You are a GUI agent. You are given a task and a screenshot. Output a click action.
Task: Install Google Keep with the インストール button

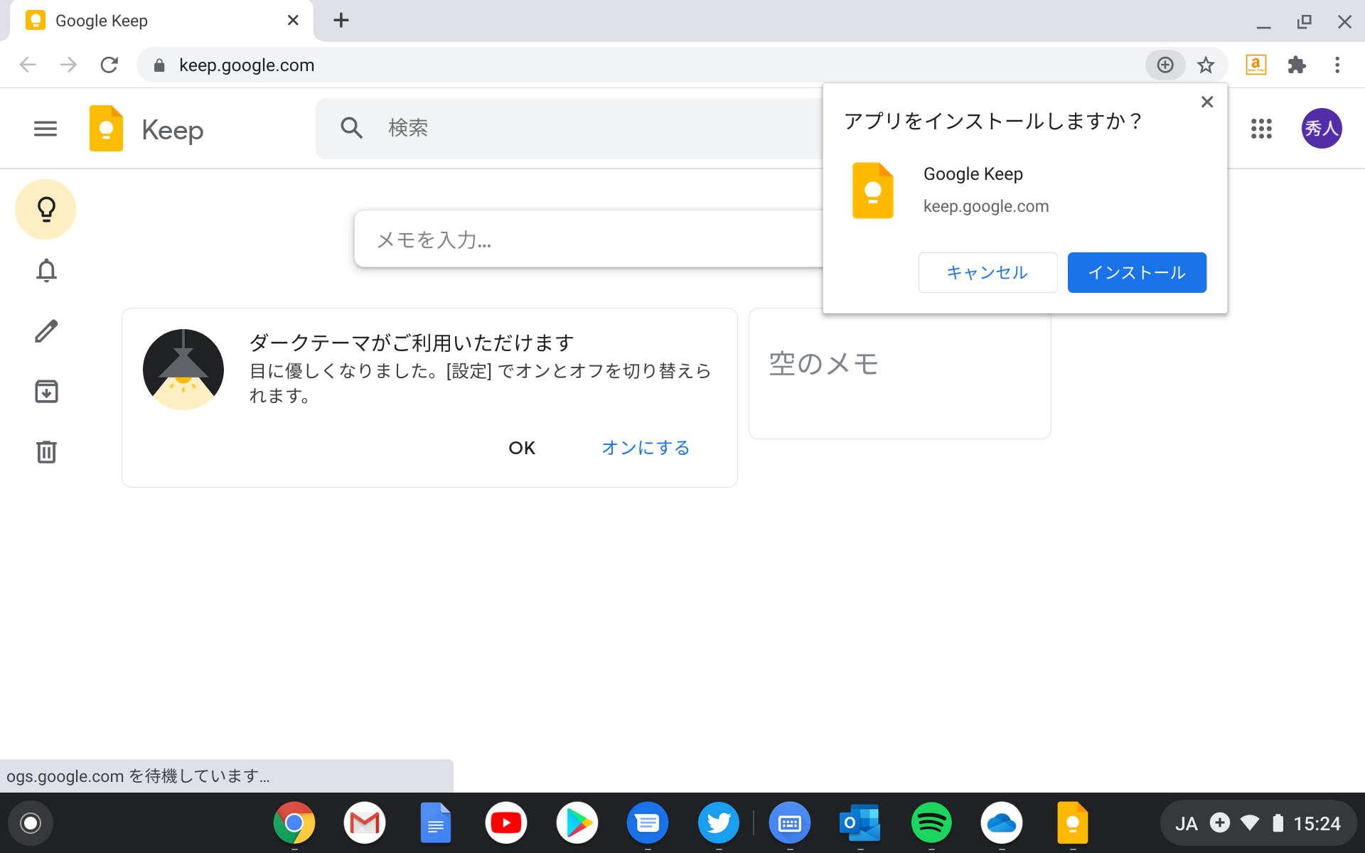click(x=1135, y=272)
